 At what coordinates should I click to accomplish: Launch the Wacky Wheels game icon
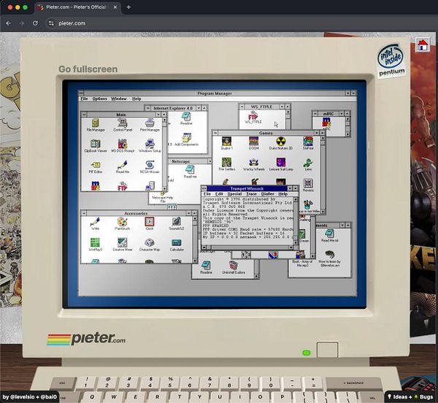253,164
